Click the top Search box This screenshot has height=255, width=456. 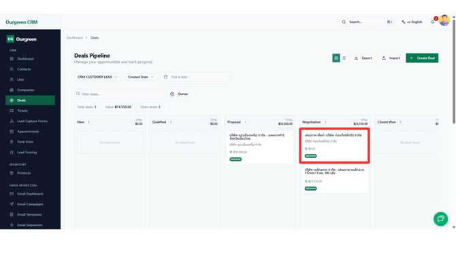(x=367, y=22)
